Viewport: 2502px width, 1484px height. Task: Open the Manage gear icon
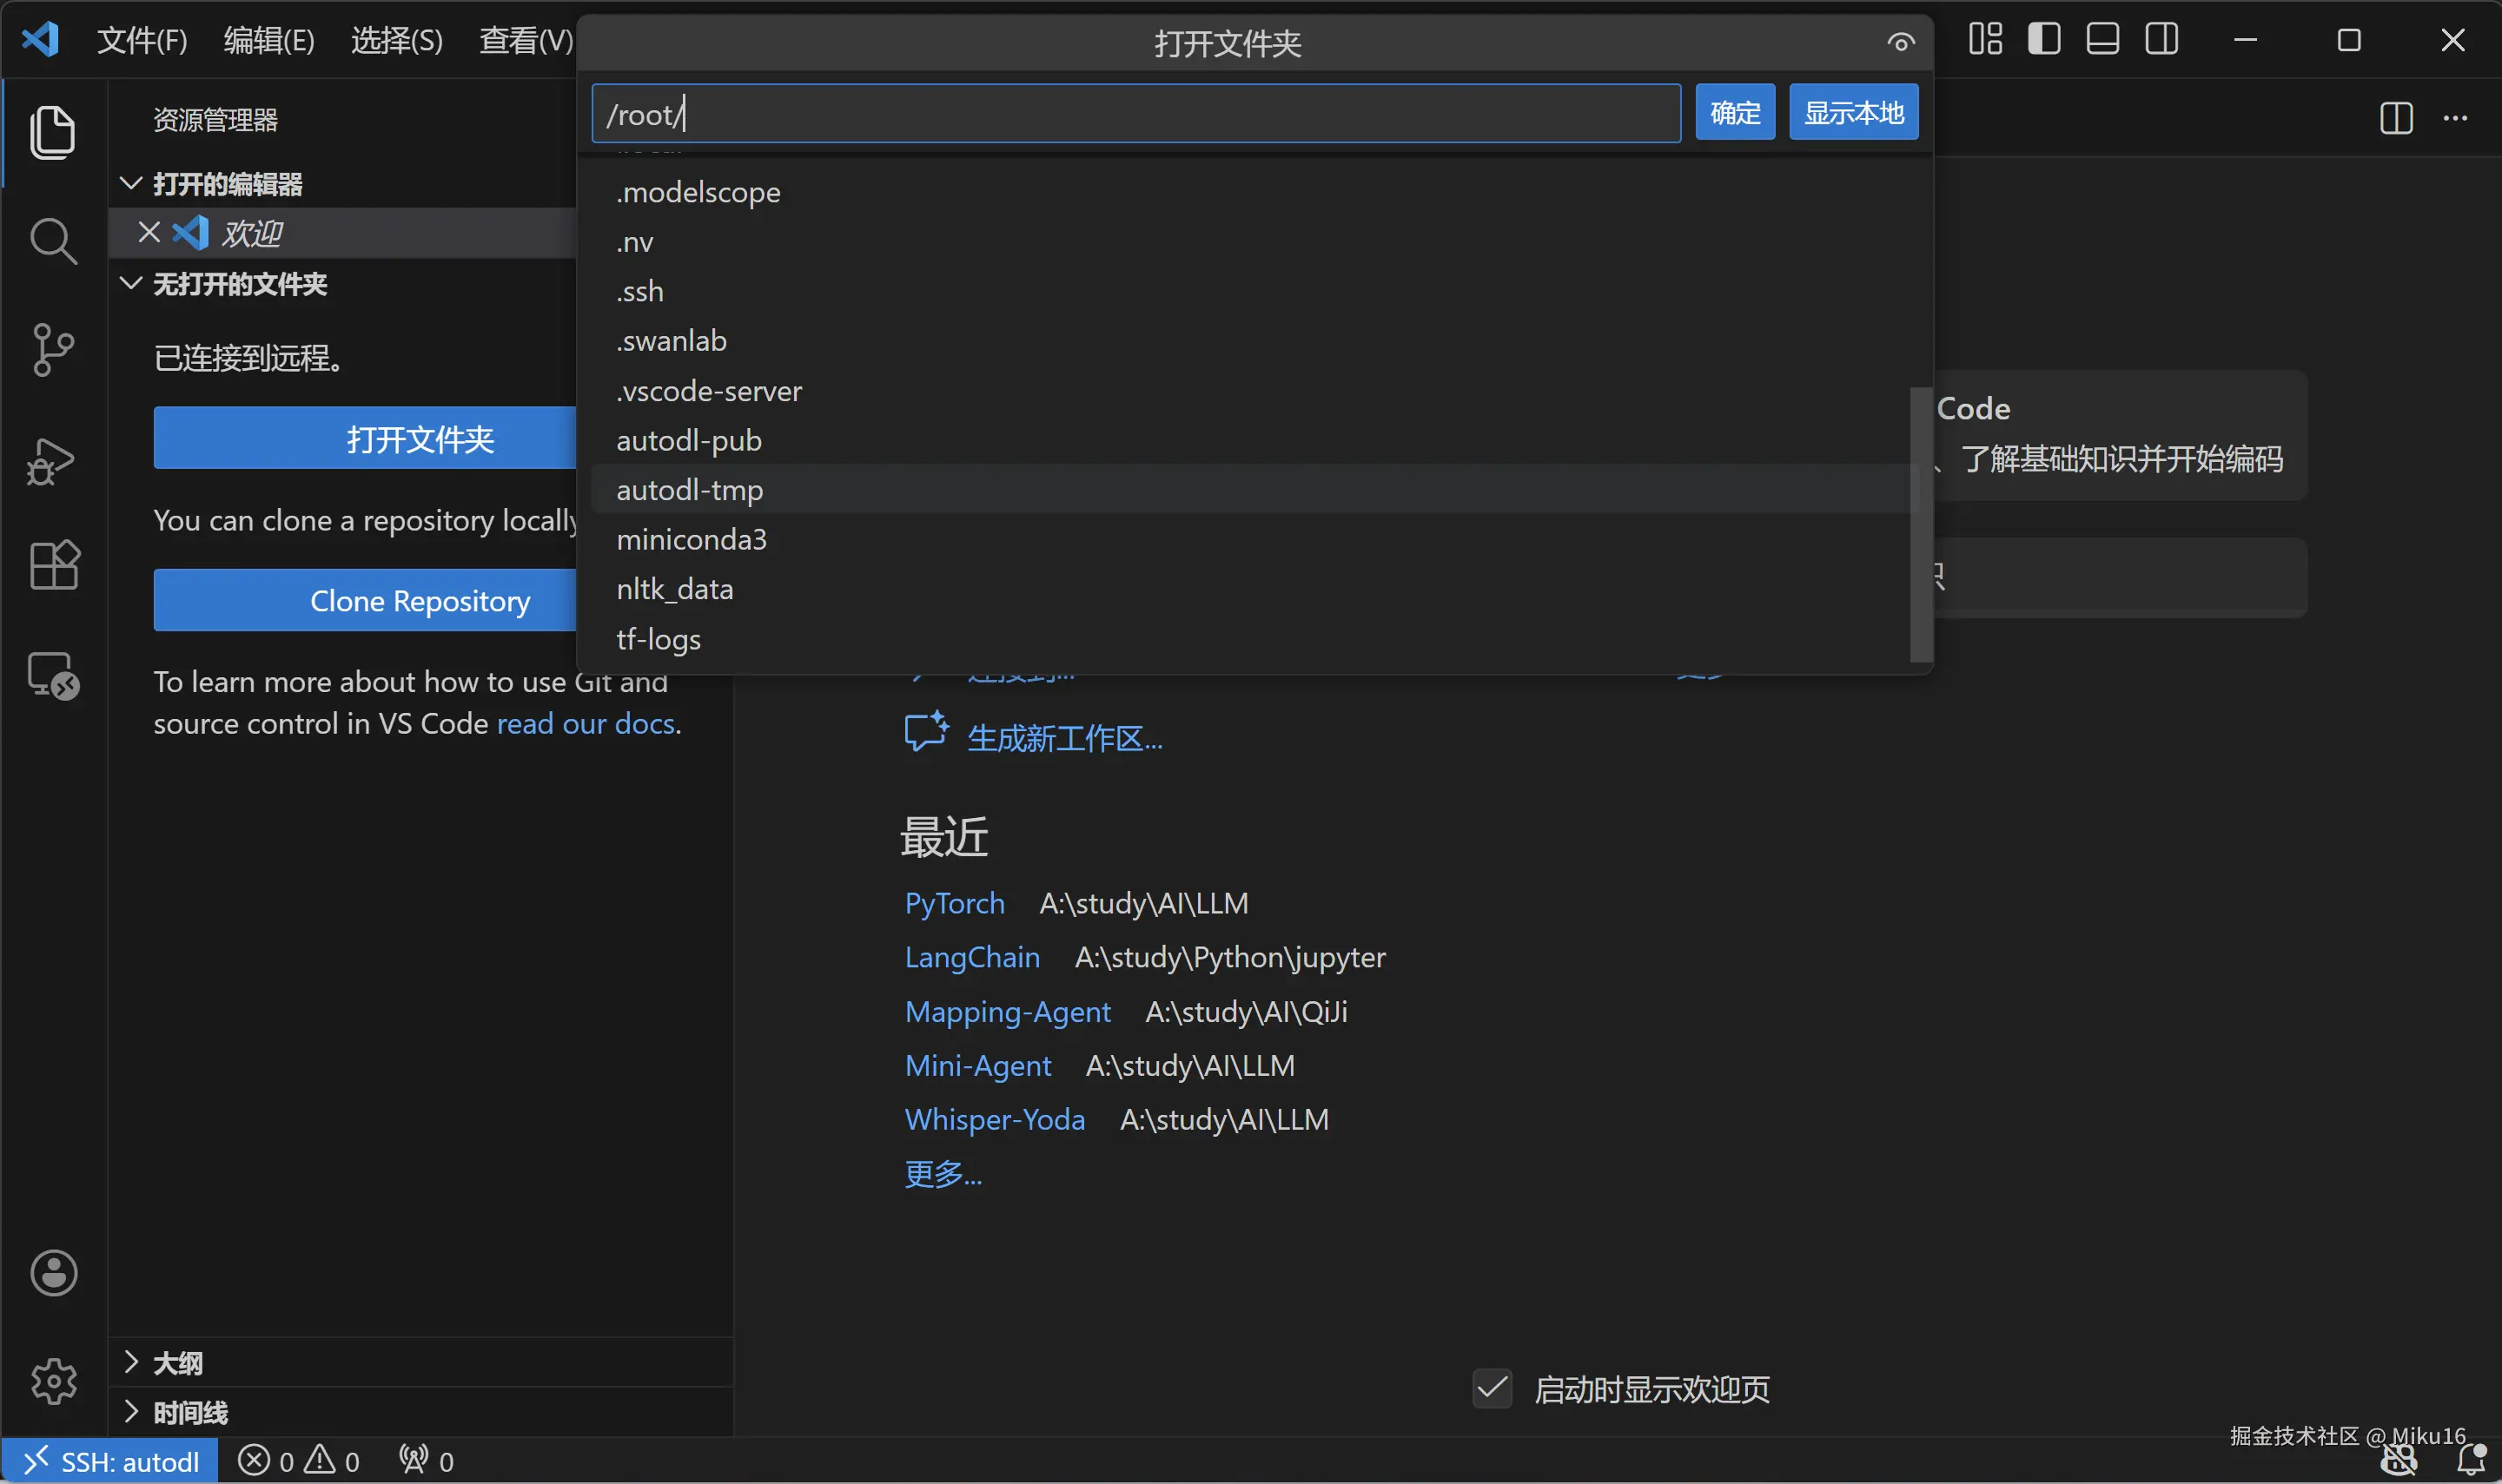click(x=52, y=1381)
